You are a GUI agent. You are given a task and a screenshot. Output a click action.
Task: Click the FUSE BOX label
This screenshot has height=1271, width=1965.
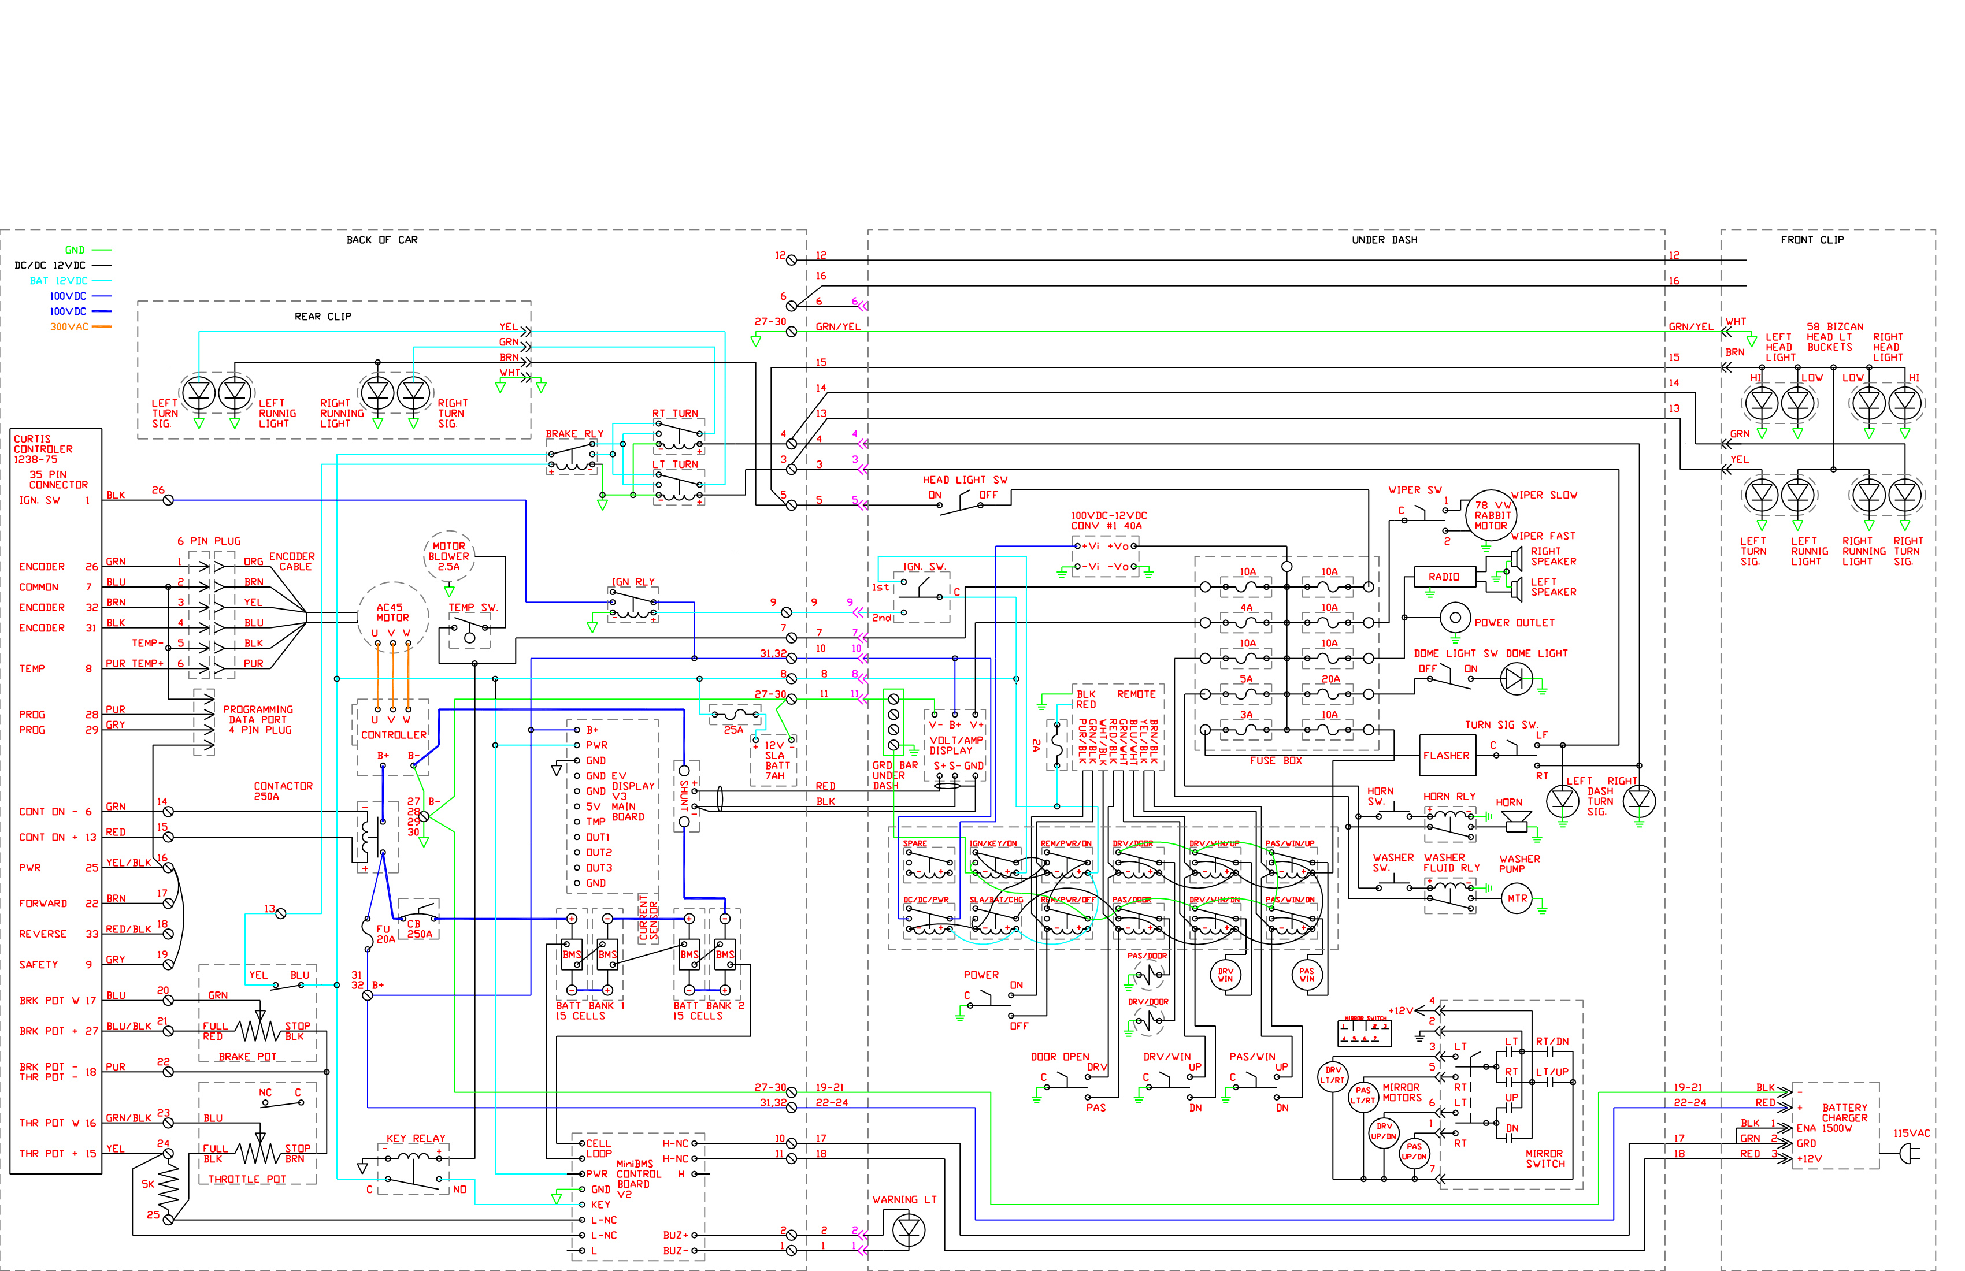click(x=1275, y=761)
